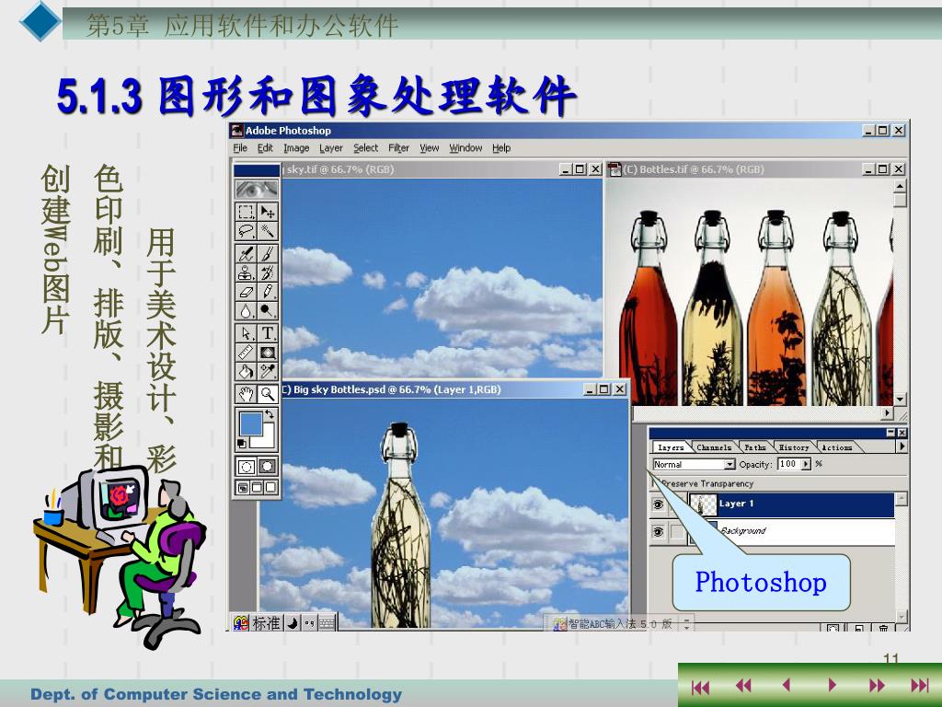Switch to full screen with menu bar

[x=257, y=487]
